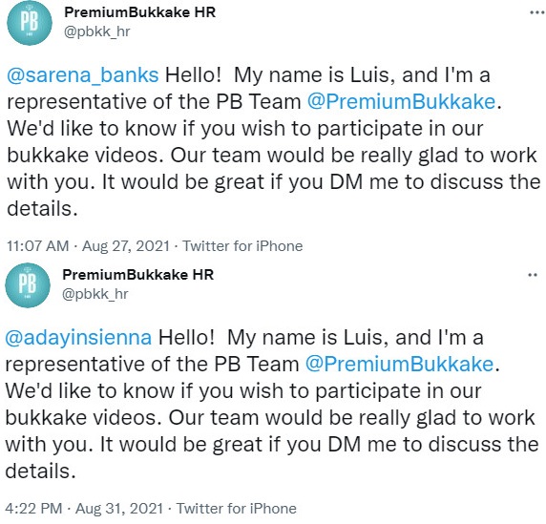
Task: Open more options on the @adayinsienna tweet
Action: [533, 275]
